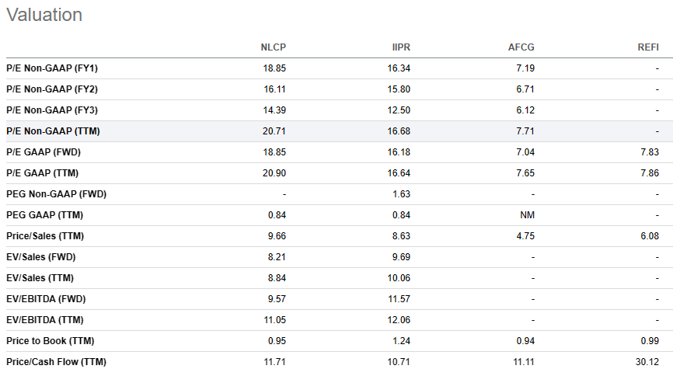Select the EV/Sales (TTM) row label
The image size is (673, 376).
tap(40, 278)
